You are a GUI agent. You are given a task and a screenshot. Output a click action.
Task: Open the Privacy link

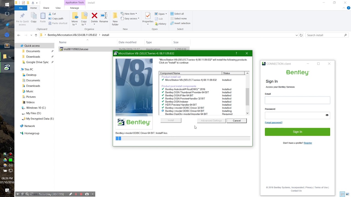coord(309,188)
